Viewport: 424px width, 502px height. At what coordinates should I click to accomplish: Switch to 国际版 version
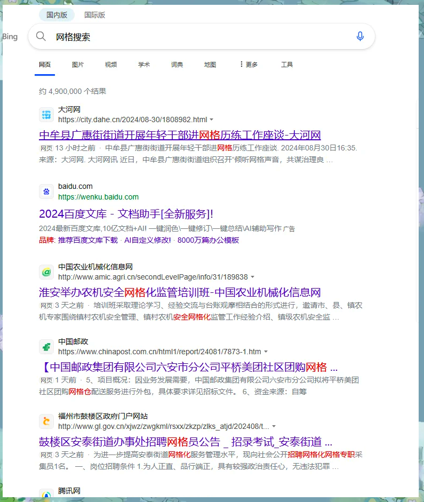(x=95, y=15)
